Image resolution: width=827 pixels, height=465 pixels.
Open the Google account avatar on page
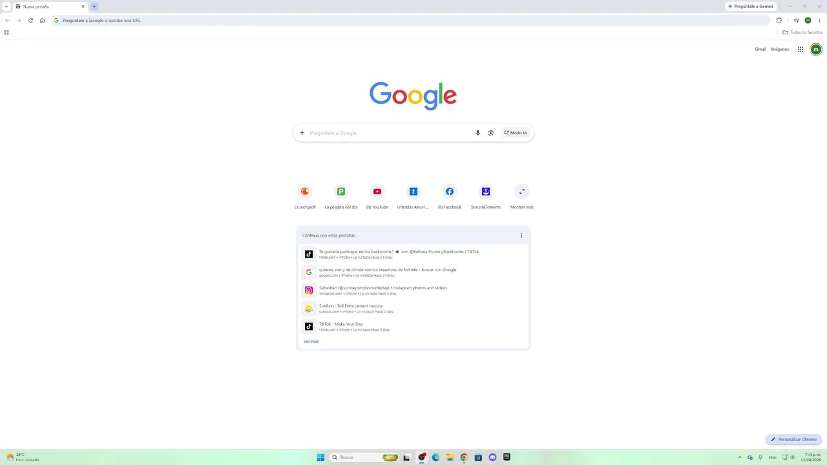pos(816,49)
